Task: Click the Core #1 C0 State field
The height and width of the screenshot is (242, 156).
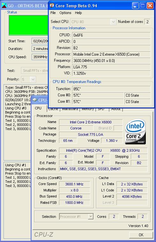Action: [137, 101]
